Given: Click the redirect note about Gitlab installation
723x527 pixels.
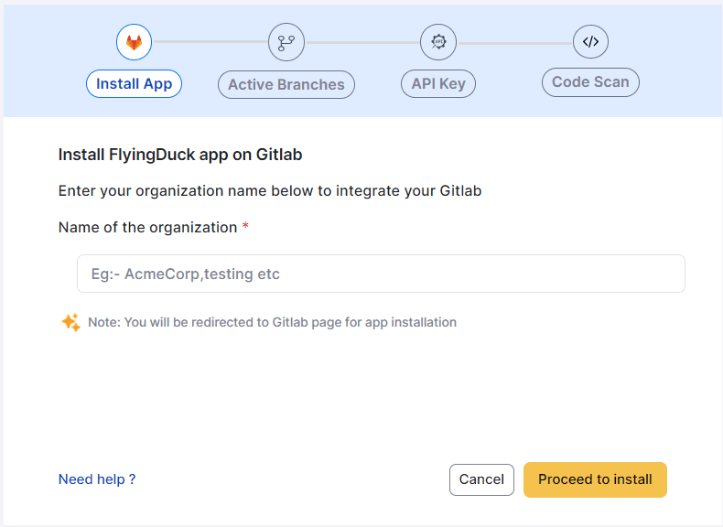Looking at the screenshot, I should 273,322.
